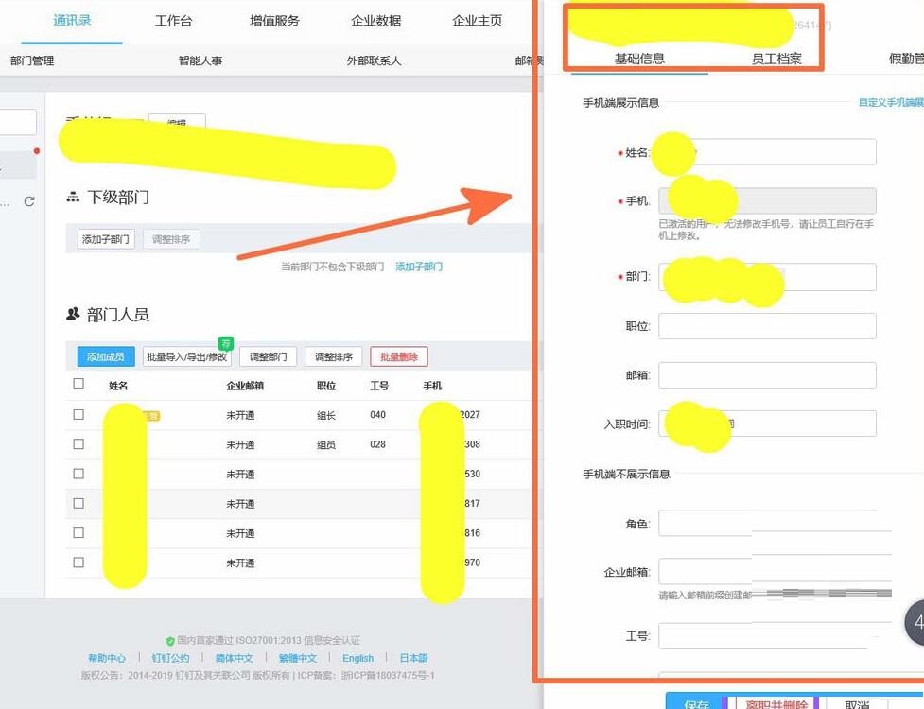
Task: Toggle the select-all checkbox in the member table header
Action: [78, 385]
